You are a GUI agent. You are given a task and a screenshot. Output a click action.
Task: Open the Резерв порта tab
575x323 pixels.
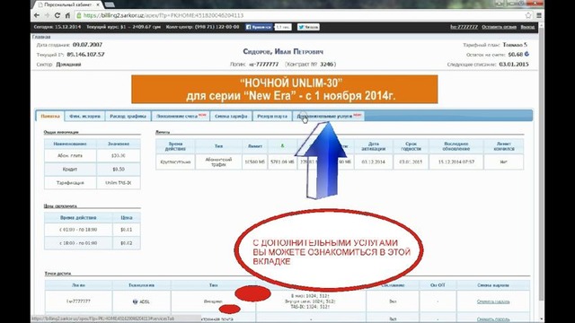(x=272, y=116)
